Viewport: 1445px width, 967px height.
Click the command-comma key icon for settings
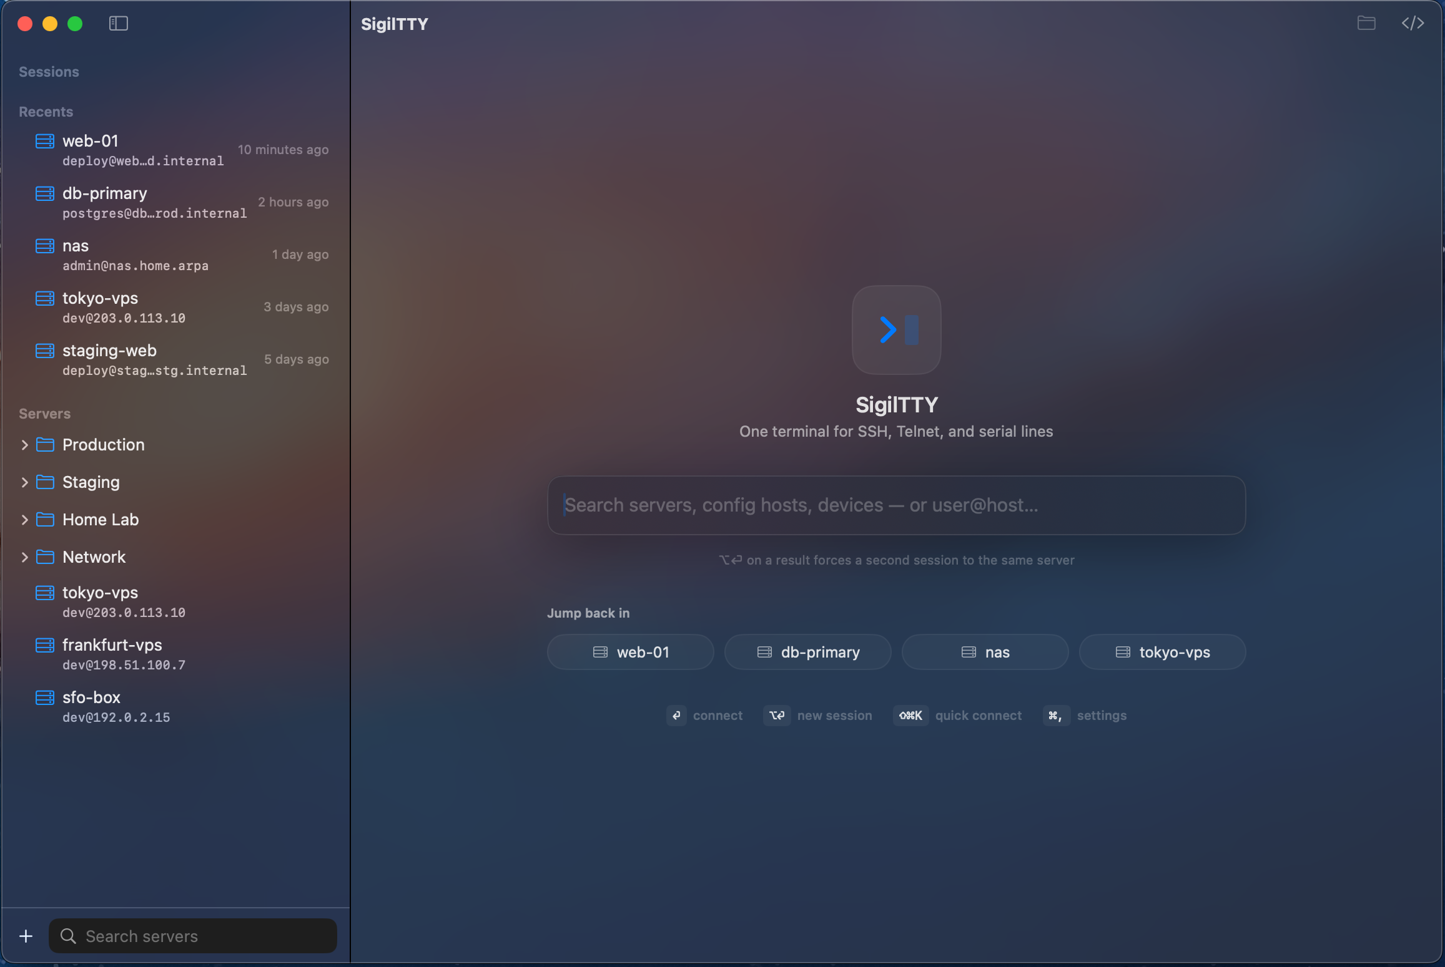1057,716
